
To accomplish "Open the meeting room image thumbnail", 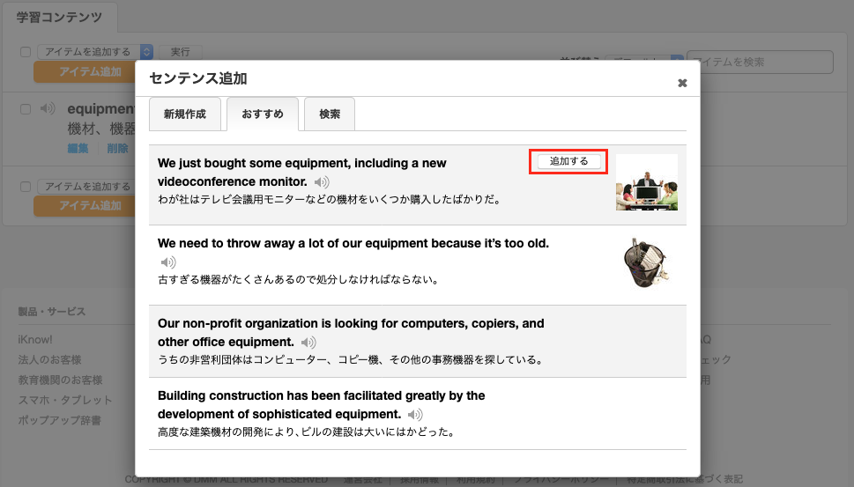I will [647, 182].
